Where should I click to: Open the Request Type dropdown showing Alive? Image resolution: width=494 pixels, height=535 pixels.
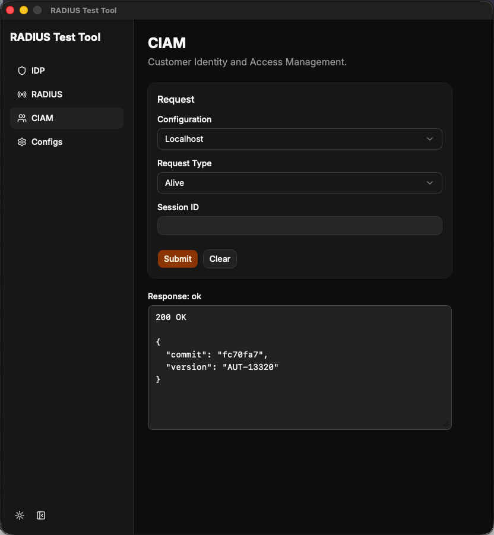tap(299, 183)
